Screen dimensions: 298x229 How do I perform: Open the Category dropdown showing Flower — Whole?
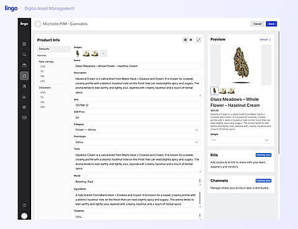tap(137, 130)
